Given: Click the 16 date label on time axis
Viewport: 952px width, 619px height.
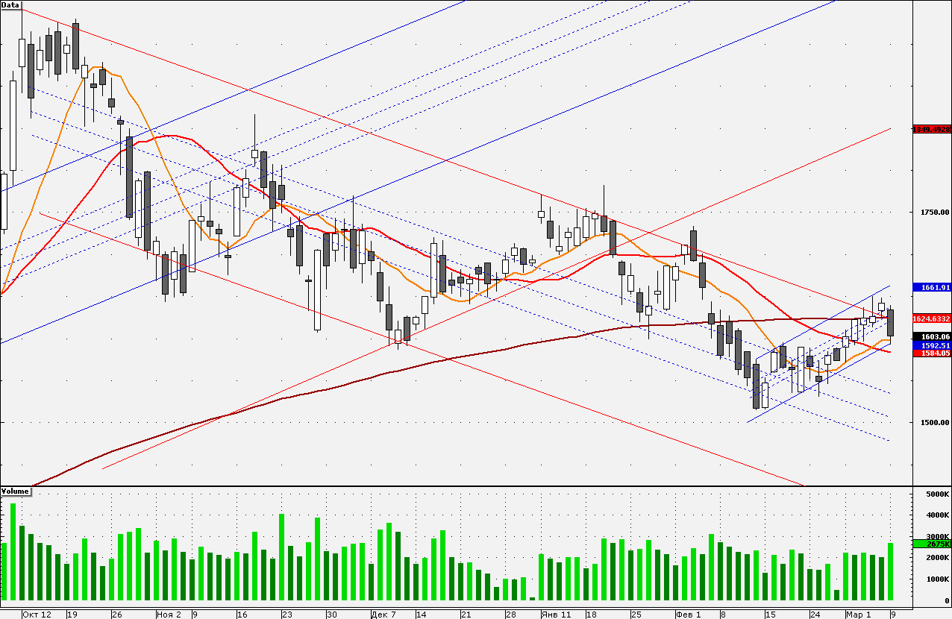Looking at the screenshot, I should (x=242, y=615).
